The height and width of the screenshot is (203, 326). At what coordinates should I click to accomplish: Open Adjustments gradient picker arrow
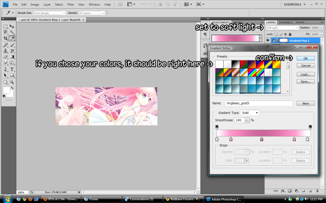[x=260, y=38]
